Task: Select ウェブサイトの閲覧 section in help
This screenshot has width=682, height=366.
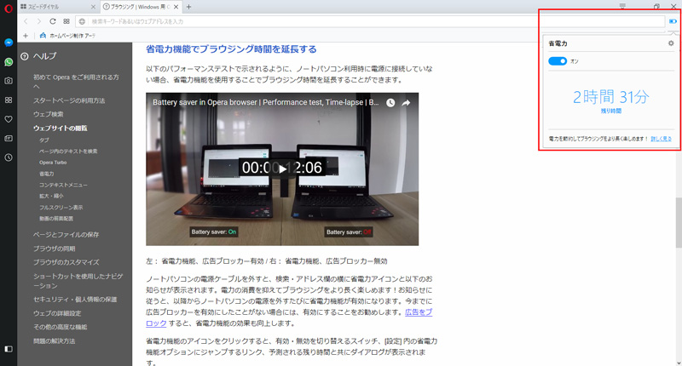Action: coord(60,128)
